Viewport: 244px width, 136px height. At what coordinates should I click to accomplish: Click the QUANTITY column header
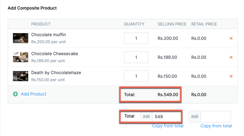point(134,24)
